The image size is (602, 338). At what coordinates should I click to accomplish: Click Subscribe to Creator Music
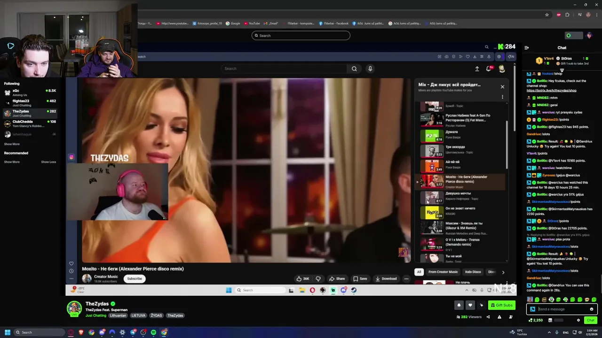click(x=134, y=279)
